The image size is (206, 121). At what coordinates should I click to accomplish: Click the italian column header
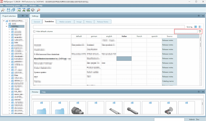[x=124, y=36]
